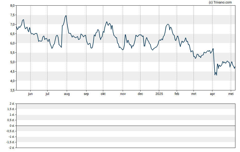The width and height of the screenshot is (240, 152).
Task: Click the 'nov' month label
Action: [x=123, y=94]
